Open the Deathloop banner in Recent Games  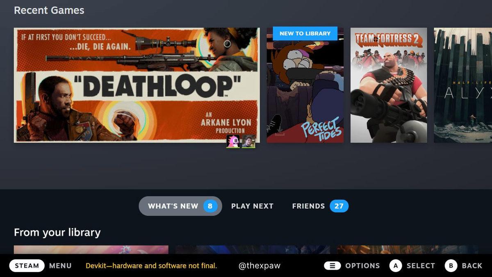point(137,85)
